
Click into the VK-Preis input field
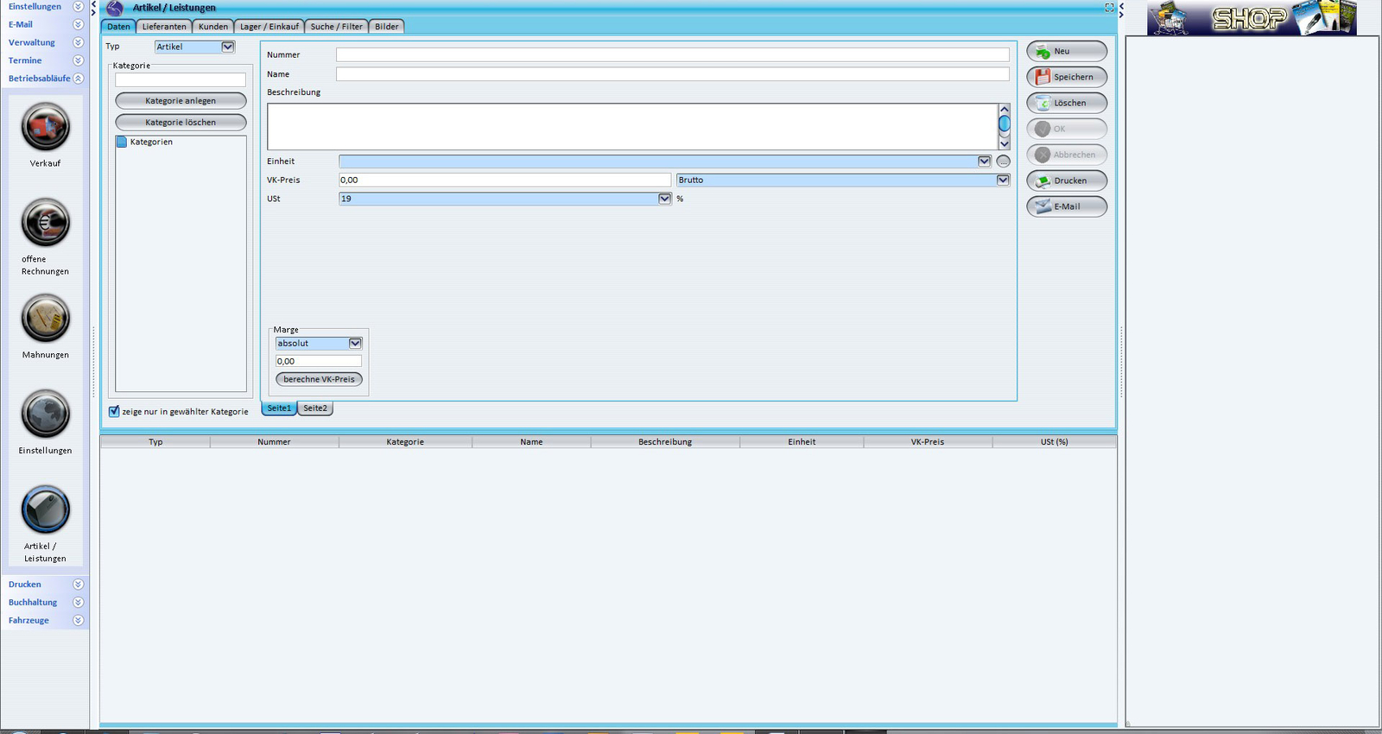pyautogui.click(x=504, y=180)
